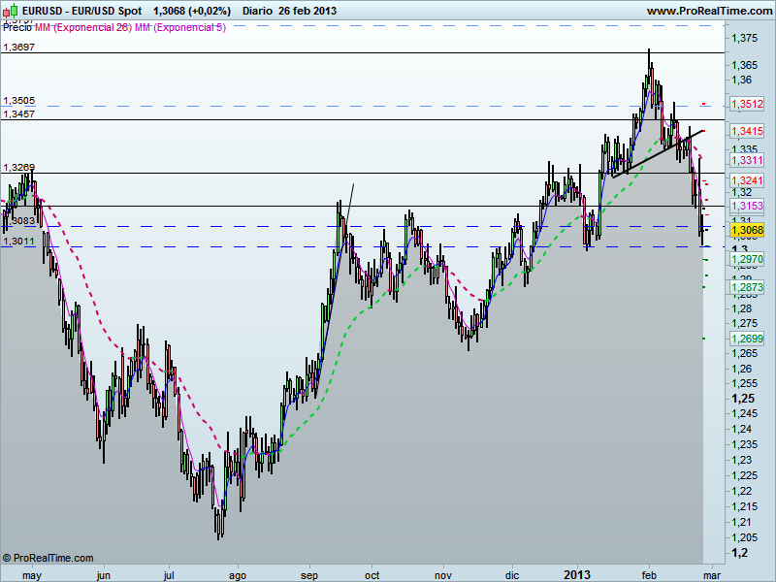Click the 1,23 price scale value
Image resolution: width=776 pixels, height=582 pixels.
click(741, 460)
